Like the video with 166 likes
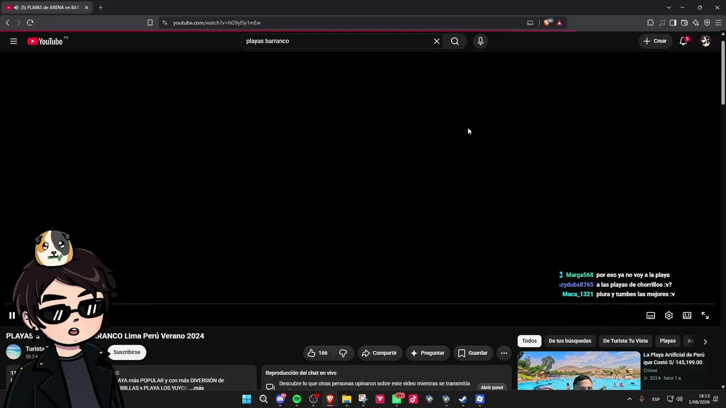Viewport: 726px width, 408px height. tap(318, 353)
